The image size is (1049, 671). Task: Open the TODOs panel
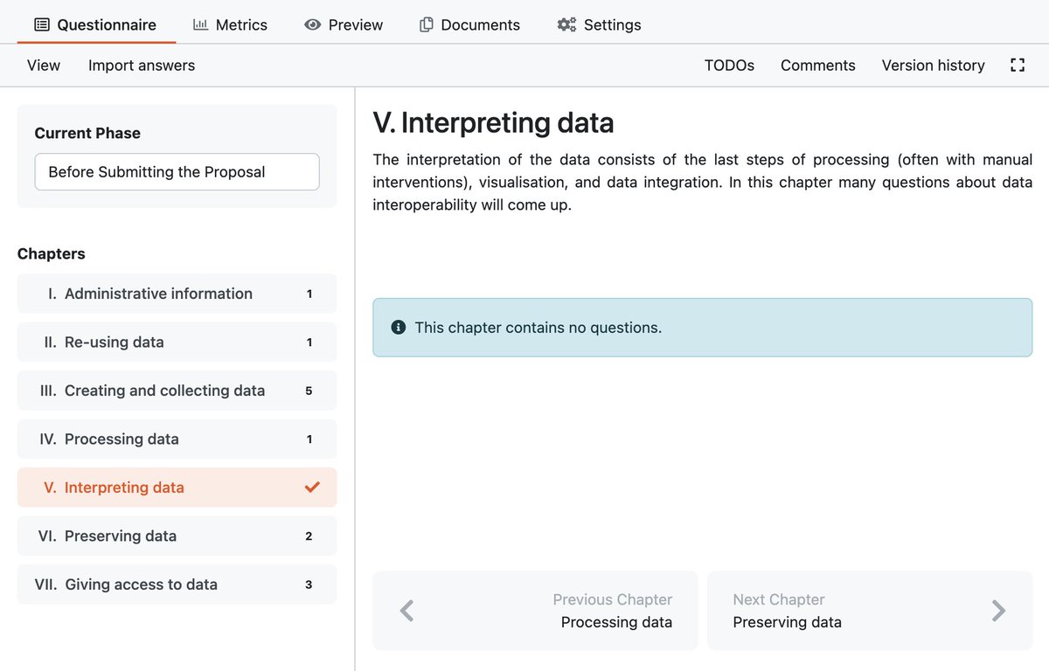(729, 66)
